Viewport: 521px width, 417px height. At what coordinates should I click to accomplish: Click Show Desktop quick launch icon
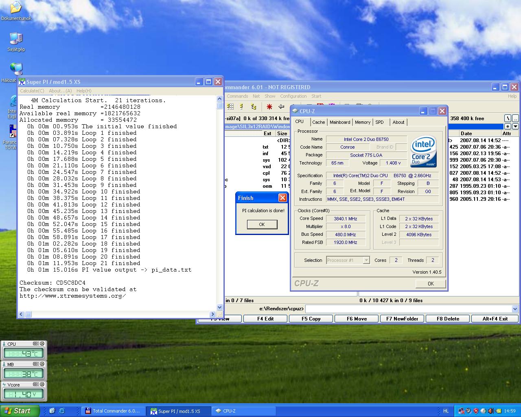point(52,411)
